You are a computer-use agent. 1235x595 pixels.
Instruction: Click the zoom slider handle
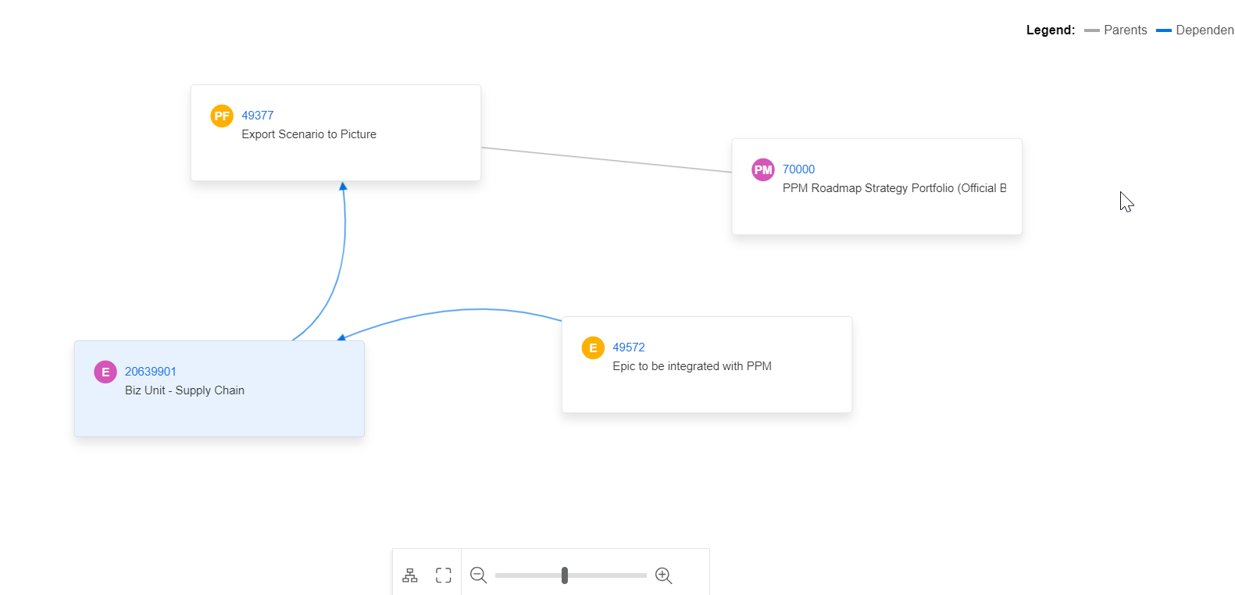click(x=564, y=575)
